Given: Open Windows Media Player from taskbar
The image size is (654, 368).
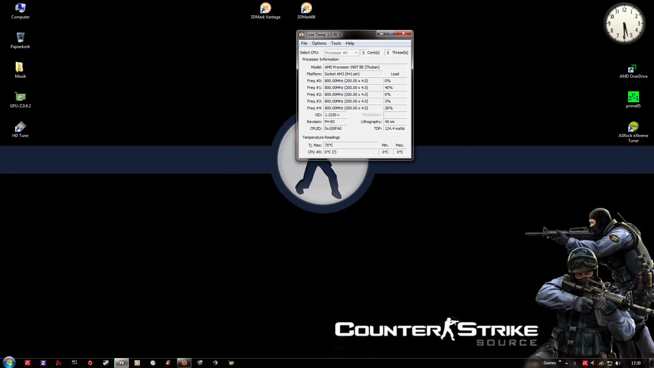Looking at the screenshot, I should click(137, 363).
